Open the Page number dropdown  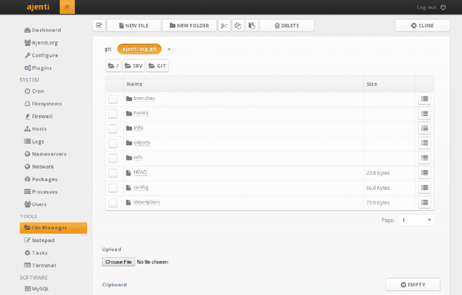416,220
